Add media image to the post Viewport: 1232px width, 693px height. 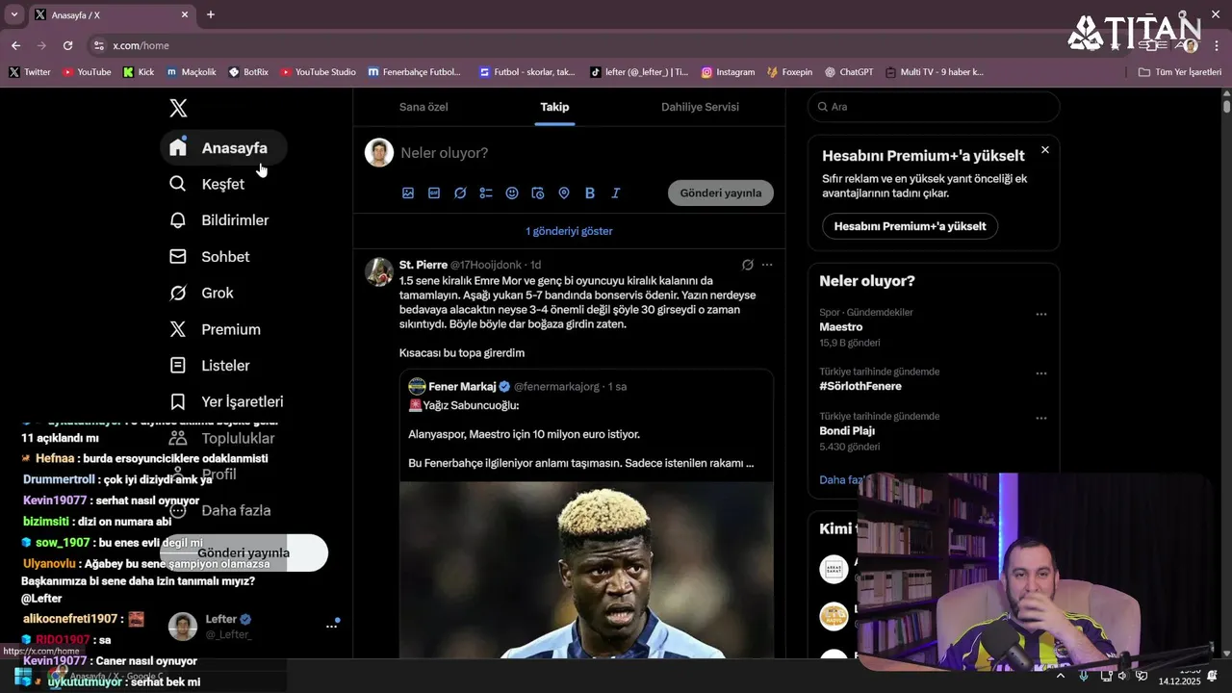[x=408, y=192]
